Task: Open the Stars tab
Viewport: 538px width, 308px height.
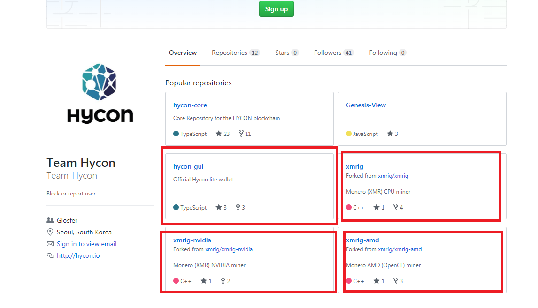Action: 286,53
